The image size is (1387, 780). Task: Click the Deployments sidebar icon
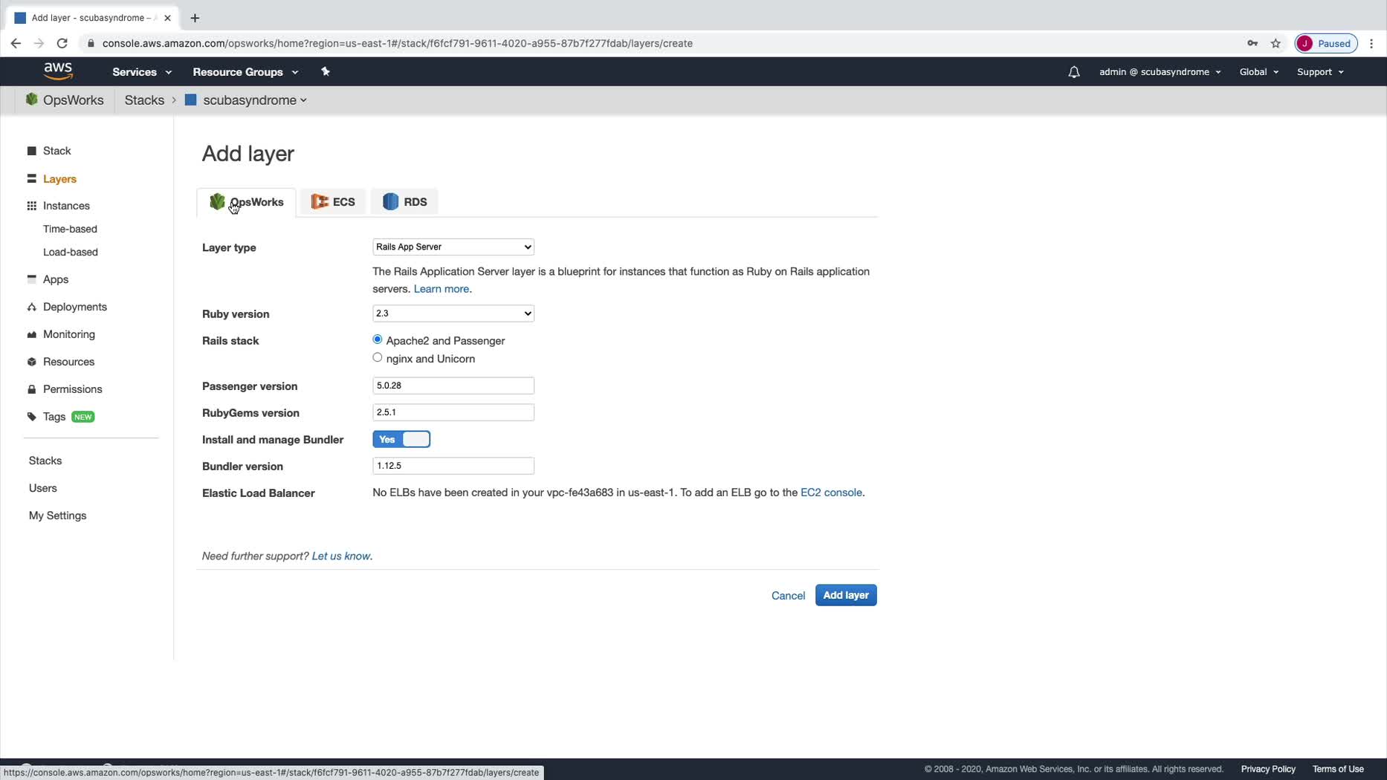(32, 307)
